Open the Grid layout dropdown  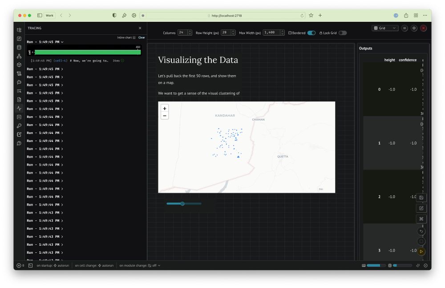(x=385, y=28)
